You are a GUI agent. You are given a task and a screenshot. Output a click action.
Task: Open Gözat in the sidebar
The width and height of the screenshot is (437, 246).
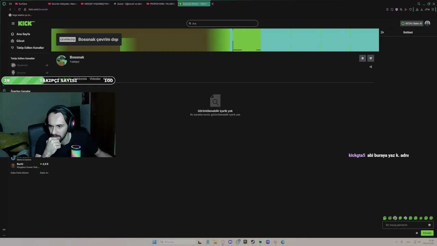(18, 41)
